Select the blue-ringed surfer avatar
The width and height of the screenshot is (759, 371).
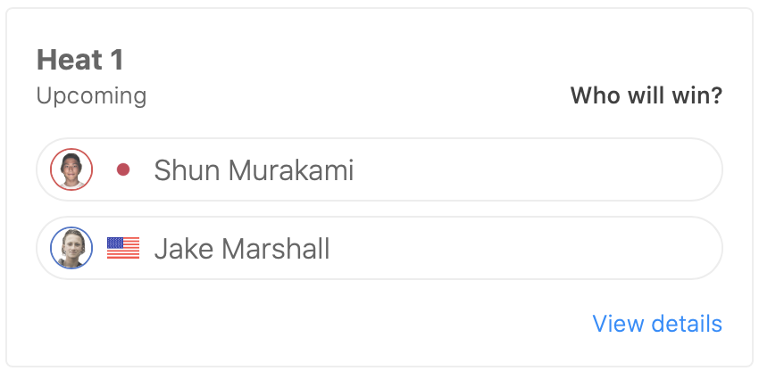pyautogui.click(x=71, y=248)
